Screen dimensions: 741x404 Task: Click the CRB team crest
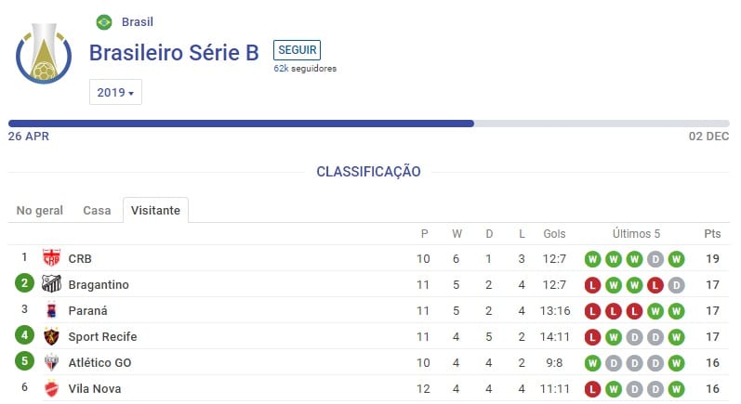51,258
